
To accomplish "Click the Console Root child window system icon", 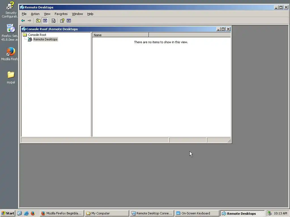I will [x=24, y=29].
